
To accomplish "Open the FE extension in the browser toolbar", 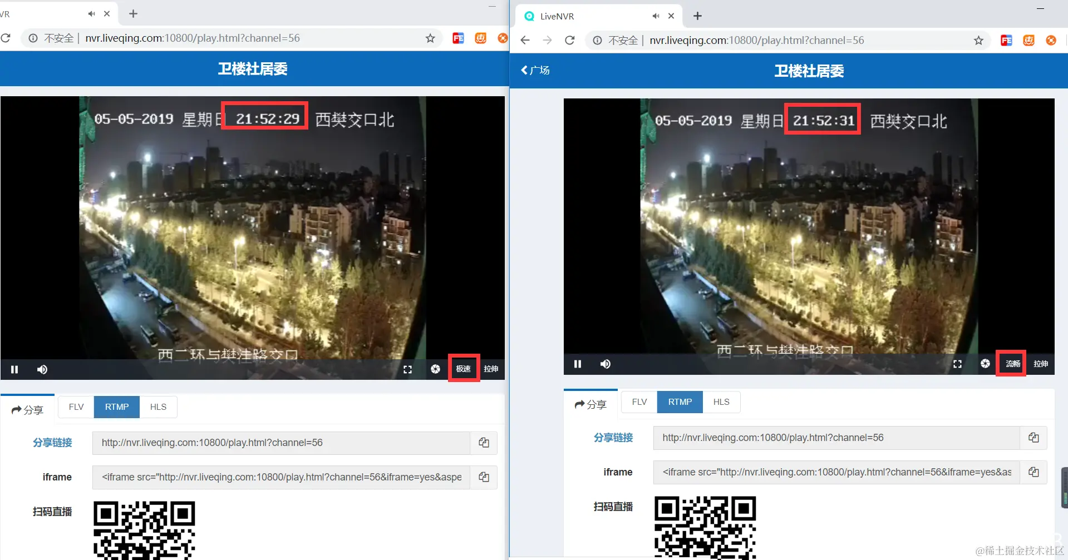I will [x=457, y=38].
